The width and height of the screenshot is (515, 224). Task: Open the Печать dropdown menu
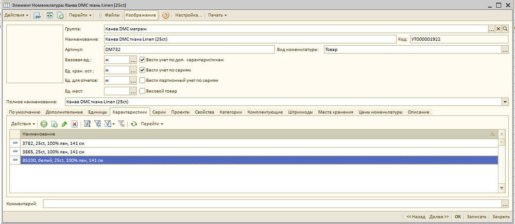tap(217, 15)
